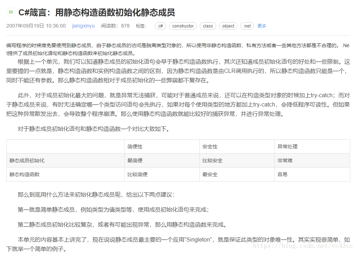
Task: Click the read count 阅读数：878
Action: [x=115, y=26]
